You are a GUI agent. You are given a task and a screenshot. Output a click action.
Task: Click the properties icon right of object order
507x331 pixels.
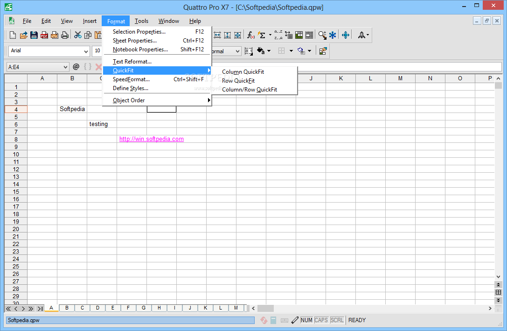pos(323,51)
